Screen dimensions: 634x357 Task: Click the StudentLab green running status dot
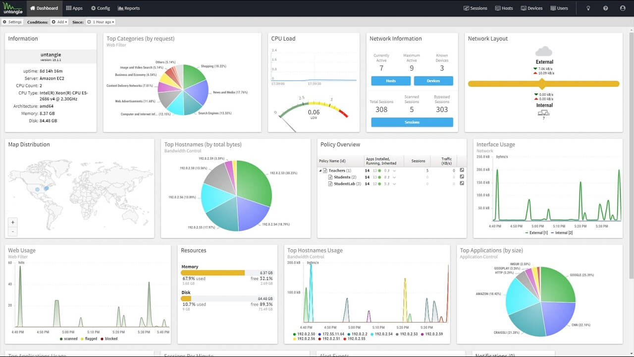[379, 183]
